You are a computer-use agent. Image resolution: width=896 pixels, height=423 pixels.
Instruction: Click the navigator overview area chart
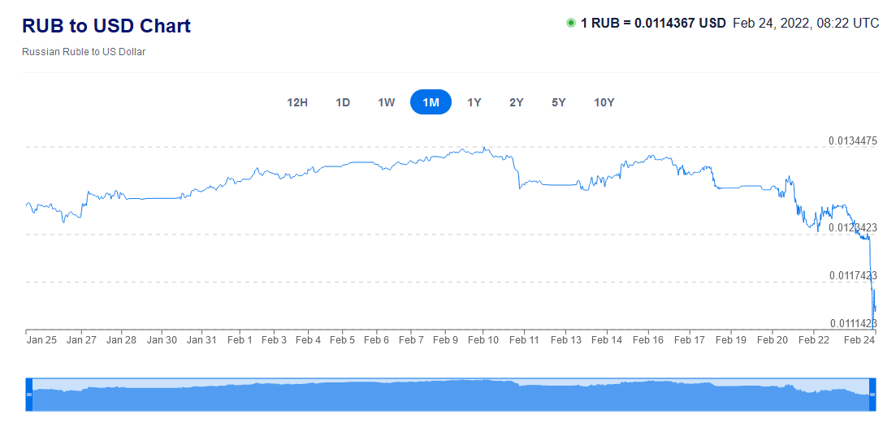pos(451,395)
